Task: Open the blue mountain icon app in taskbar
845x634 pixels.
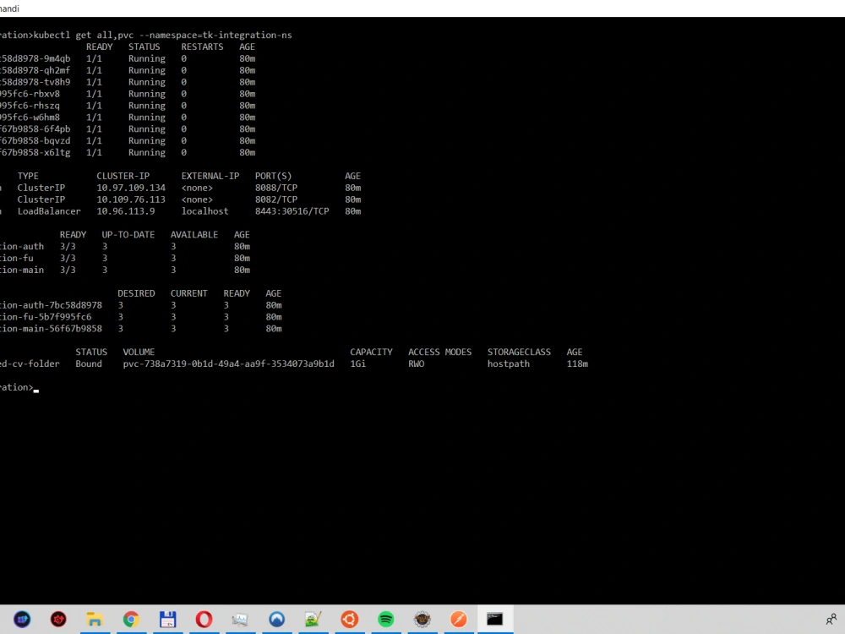Action: point(277,619)
